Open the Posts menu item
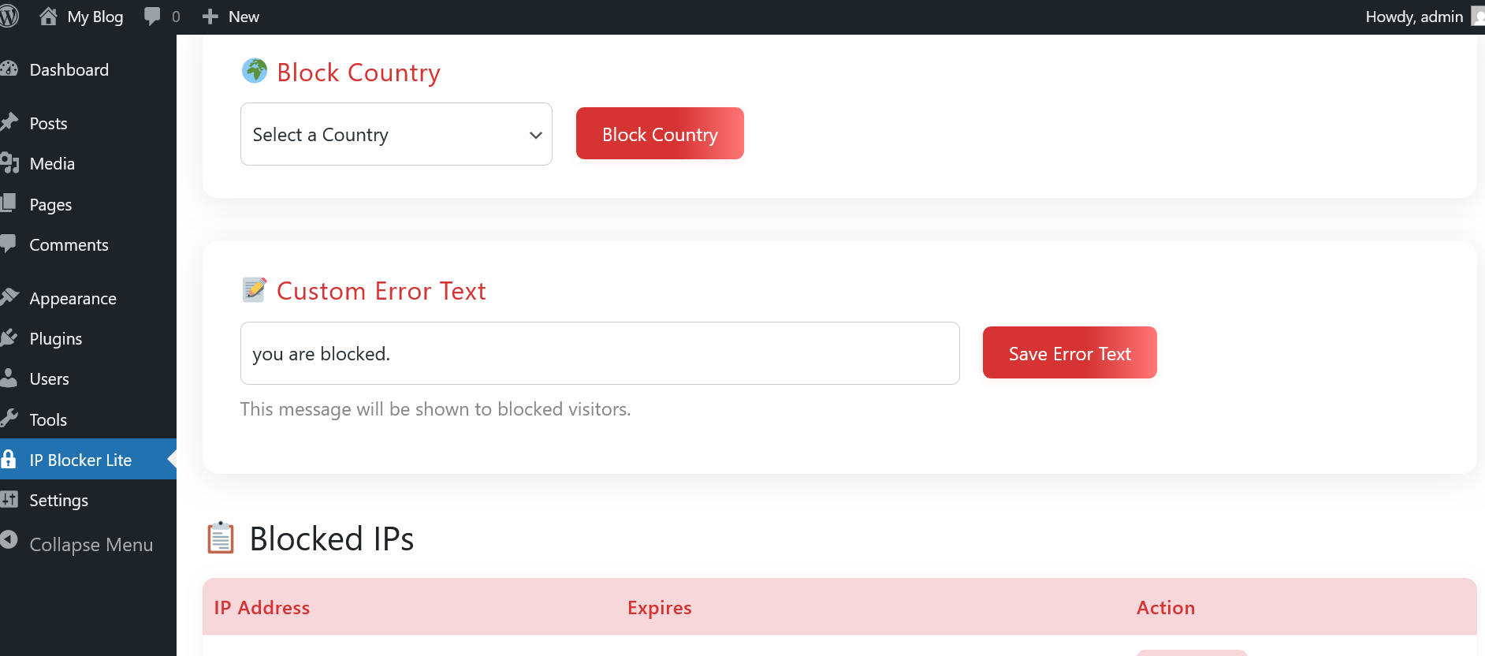This screenshot has width=1485, height=656. point(48,124)
